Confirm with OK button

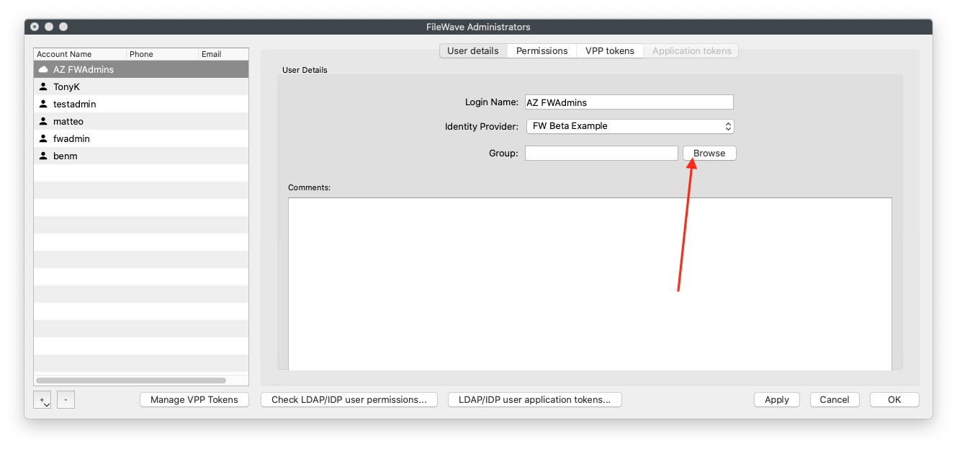tap(894, 399)
